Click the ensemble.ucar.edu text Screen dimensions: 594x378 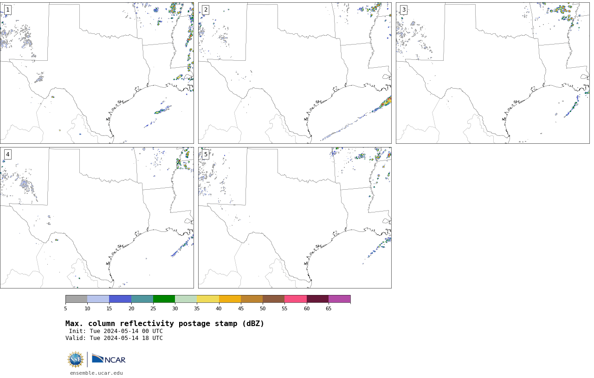pyautogui.click(x=97, y=373)
